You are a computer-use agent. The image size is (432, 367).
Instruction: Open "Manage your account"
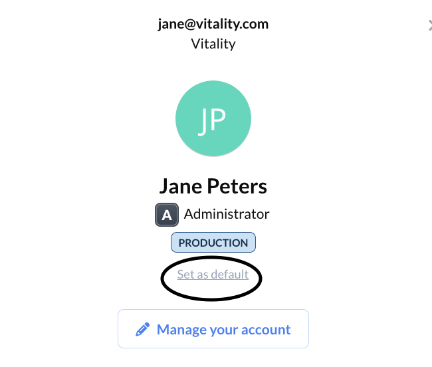pos(213,328)
